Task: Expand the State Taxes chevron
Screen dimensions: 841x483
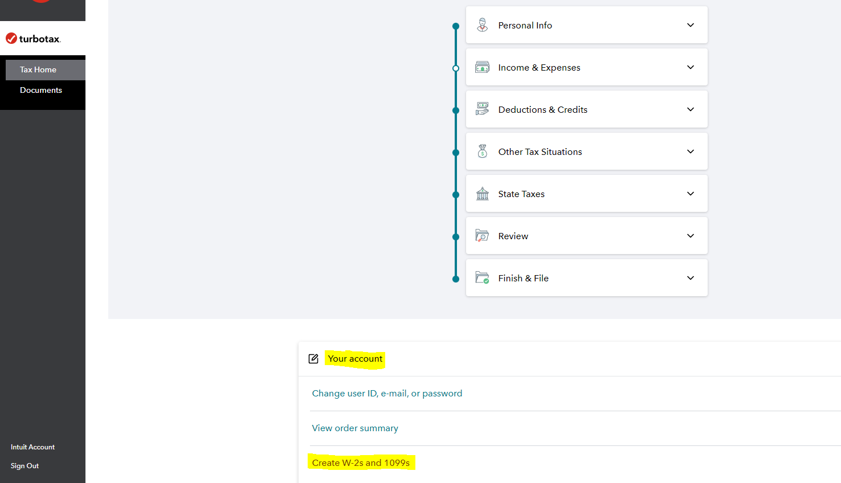Action: (691, 194)
